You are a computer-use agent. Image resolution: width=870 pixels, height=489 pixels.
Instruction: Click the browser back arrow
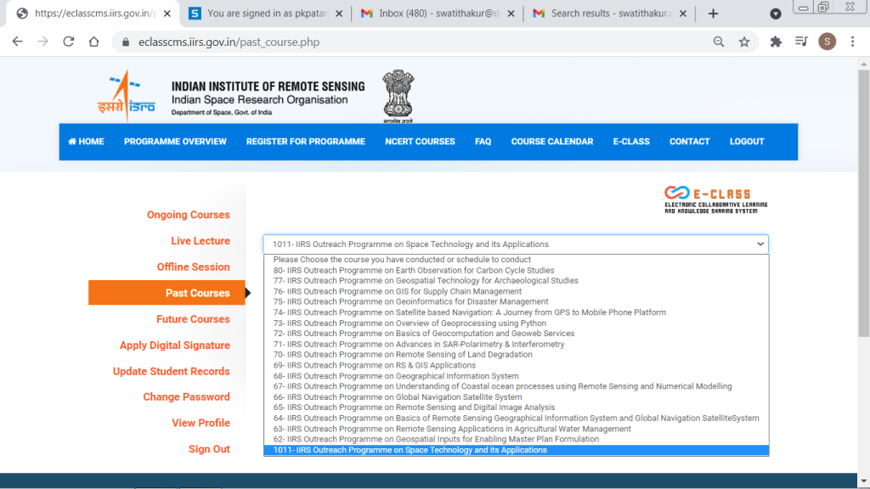[17, 42]
